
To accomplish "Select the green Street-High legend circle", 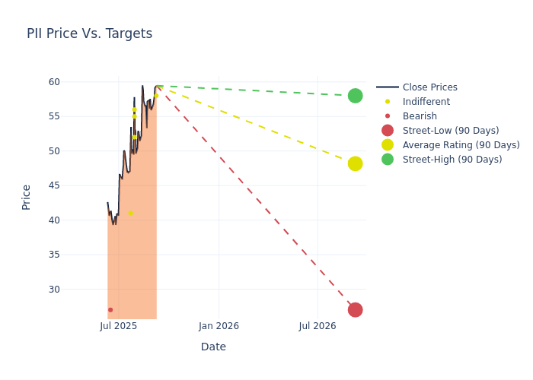I will pos(388,160).
